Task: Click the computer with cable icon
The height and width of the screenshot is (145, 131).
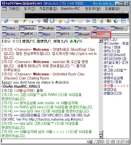Action: pyautogui.click(x=88, y=21)
